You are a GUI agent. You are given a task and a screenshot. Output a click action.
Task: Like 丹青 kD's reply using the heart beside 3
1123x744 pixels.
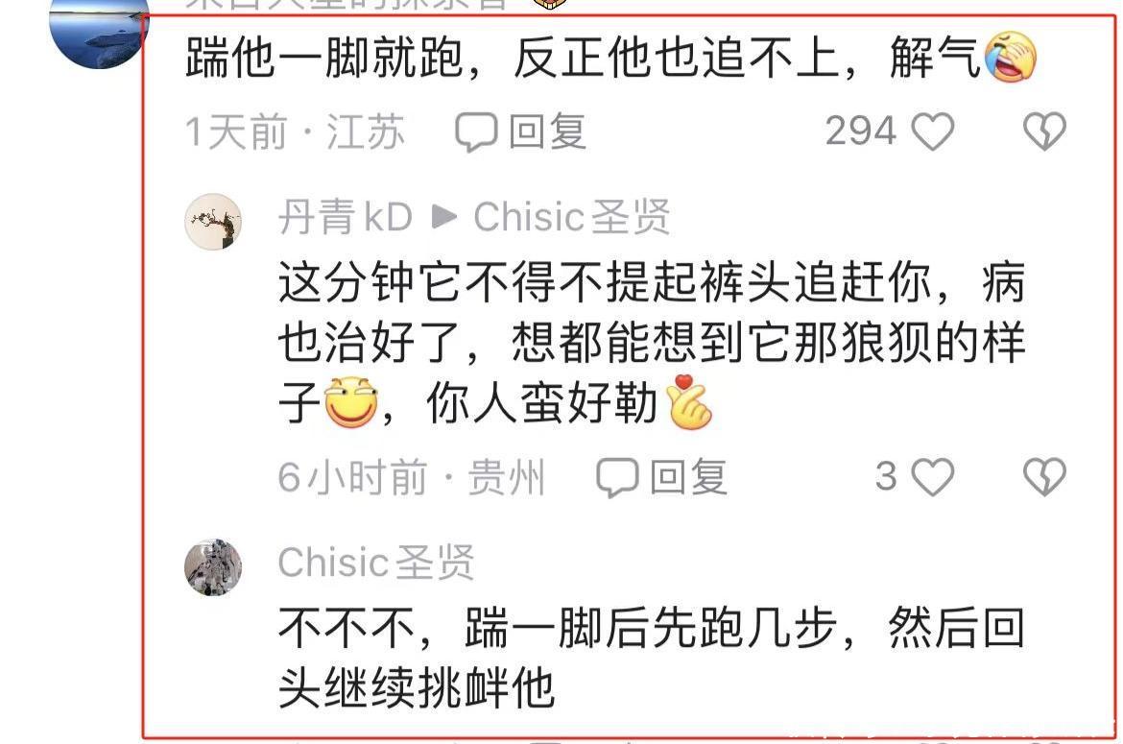933,478
